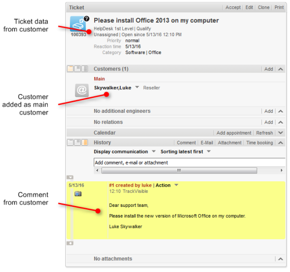Select the first view mode icon in History header
The image size is (290, 272).
pos(70,142)
